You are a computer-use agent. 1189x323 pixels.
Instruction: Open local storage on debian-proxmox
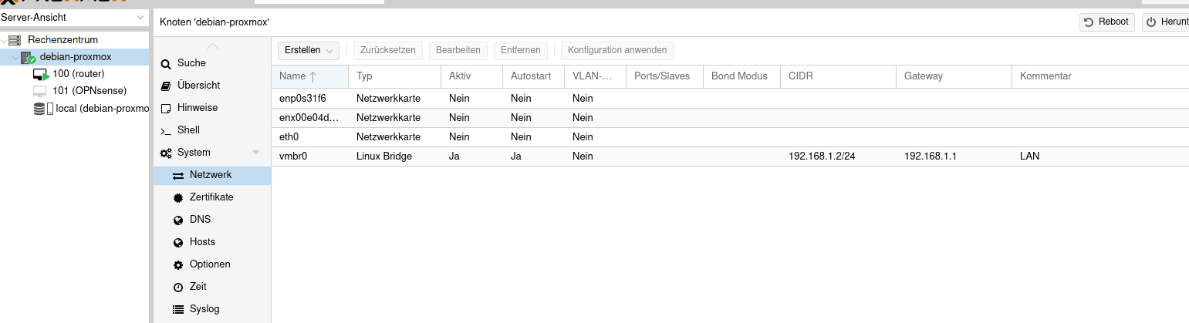click(91, 109)
